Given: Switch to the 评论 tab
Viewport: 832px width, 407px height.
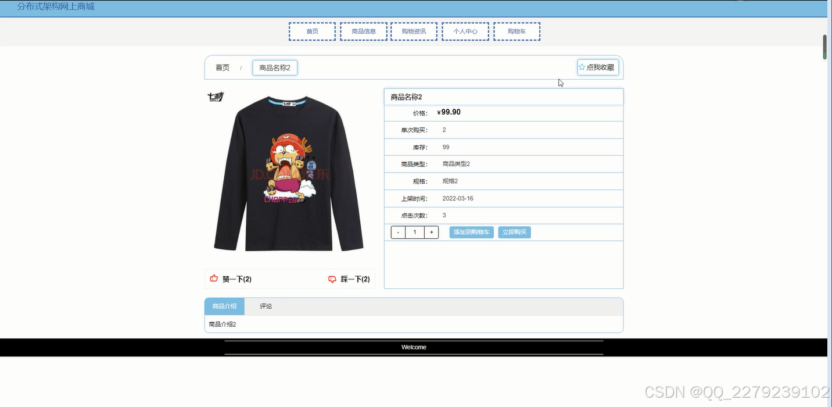Looking at the screenshot, I should click(x=266, y=306).
